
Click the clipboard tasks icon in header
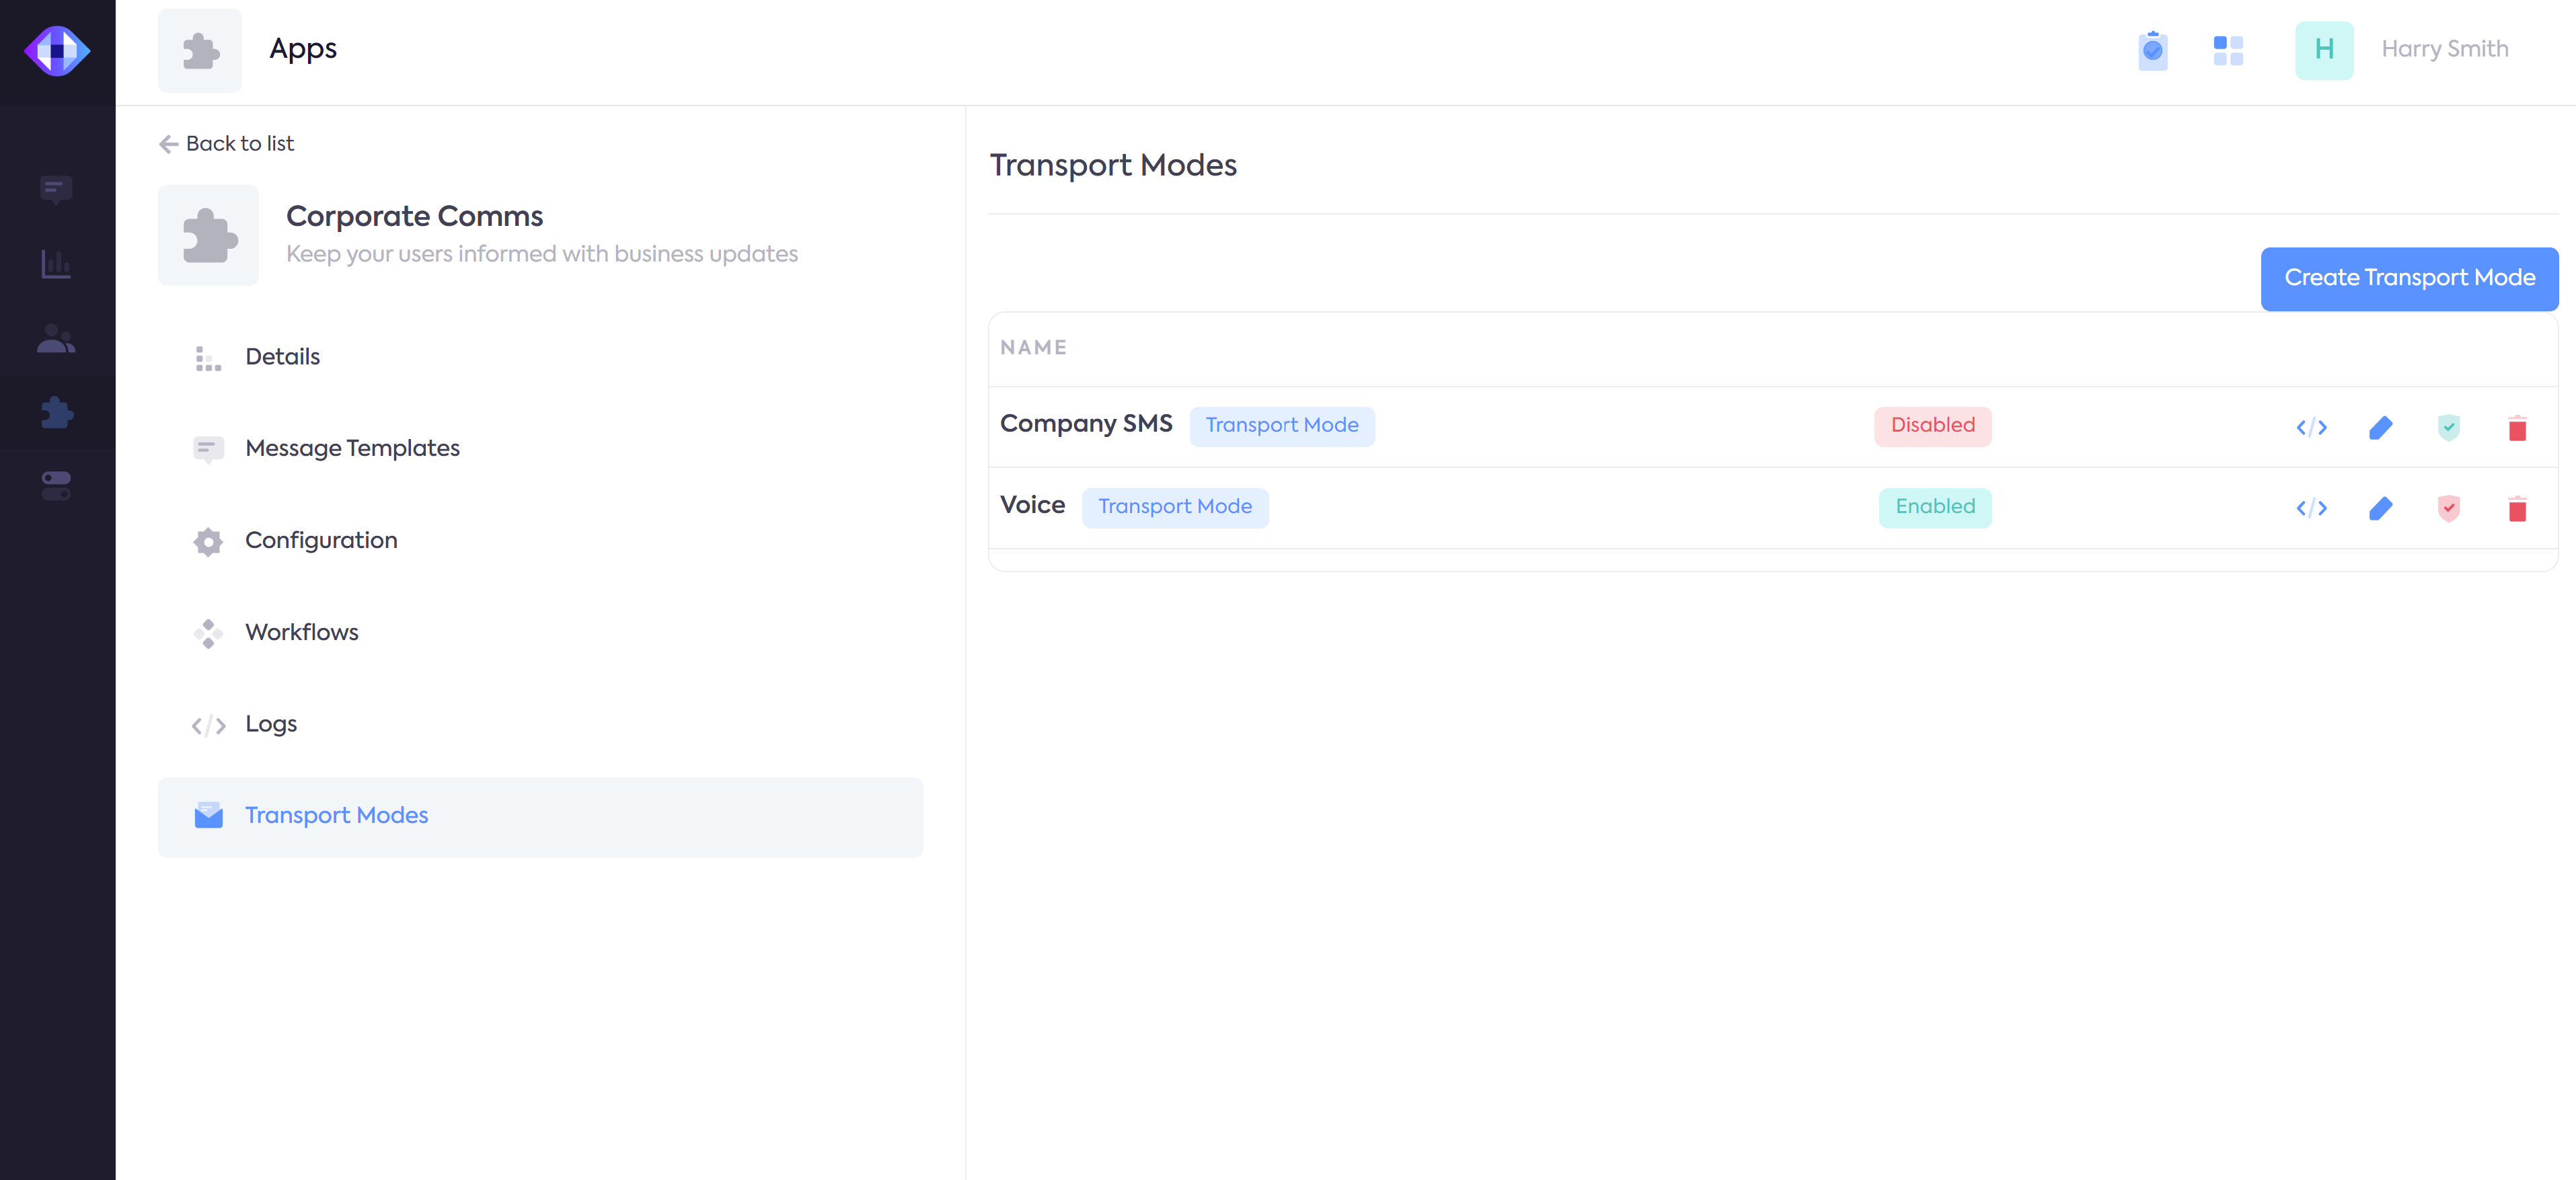(2152, 50)
